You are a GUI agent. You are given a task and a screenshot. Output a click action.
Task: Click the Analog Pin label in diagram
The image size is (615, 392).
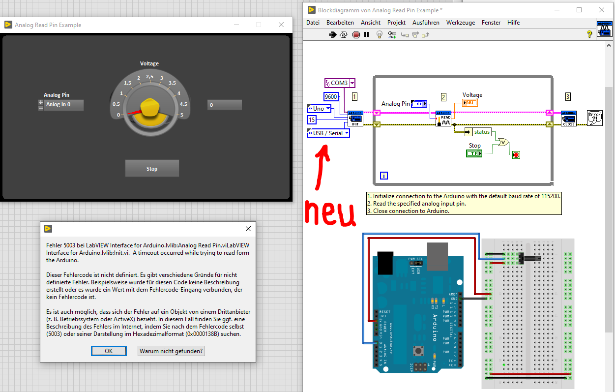[x=396, y=104]
